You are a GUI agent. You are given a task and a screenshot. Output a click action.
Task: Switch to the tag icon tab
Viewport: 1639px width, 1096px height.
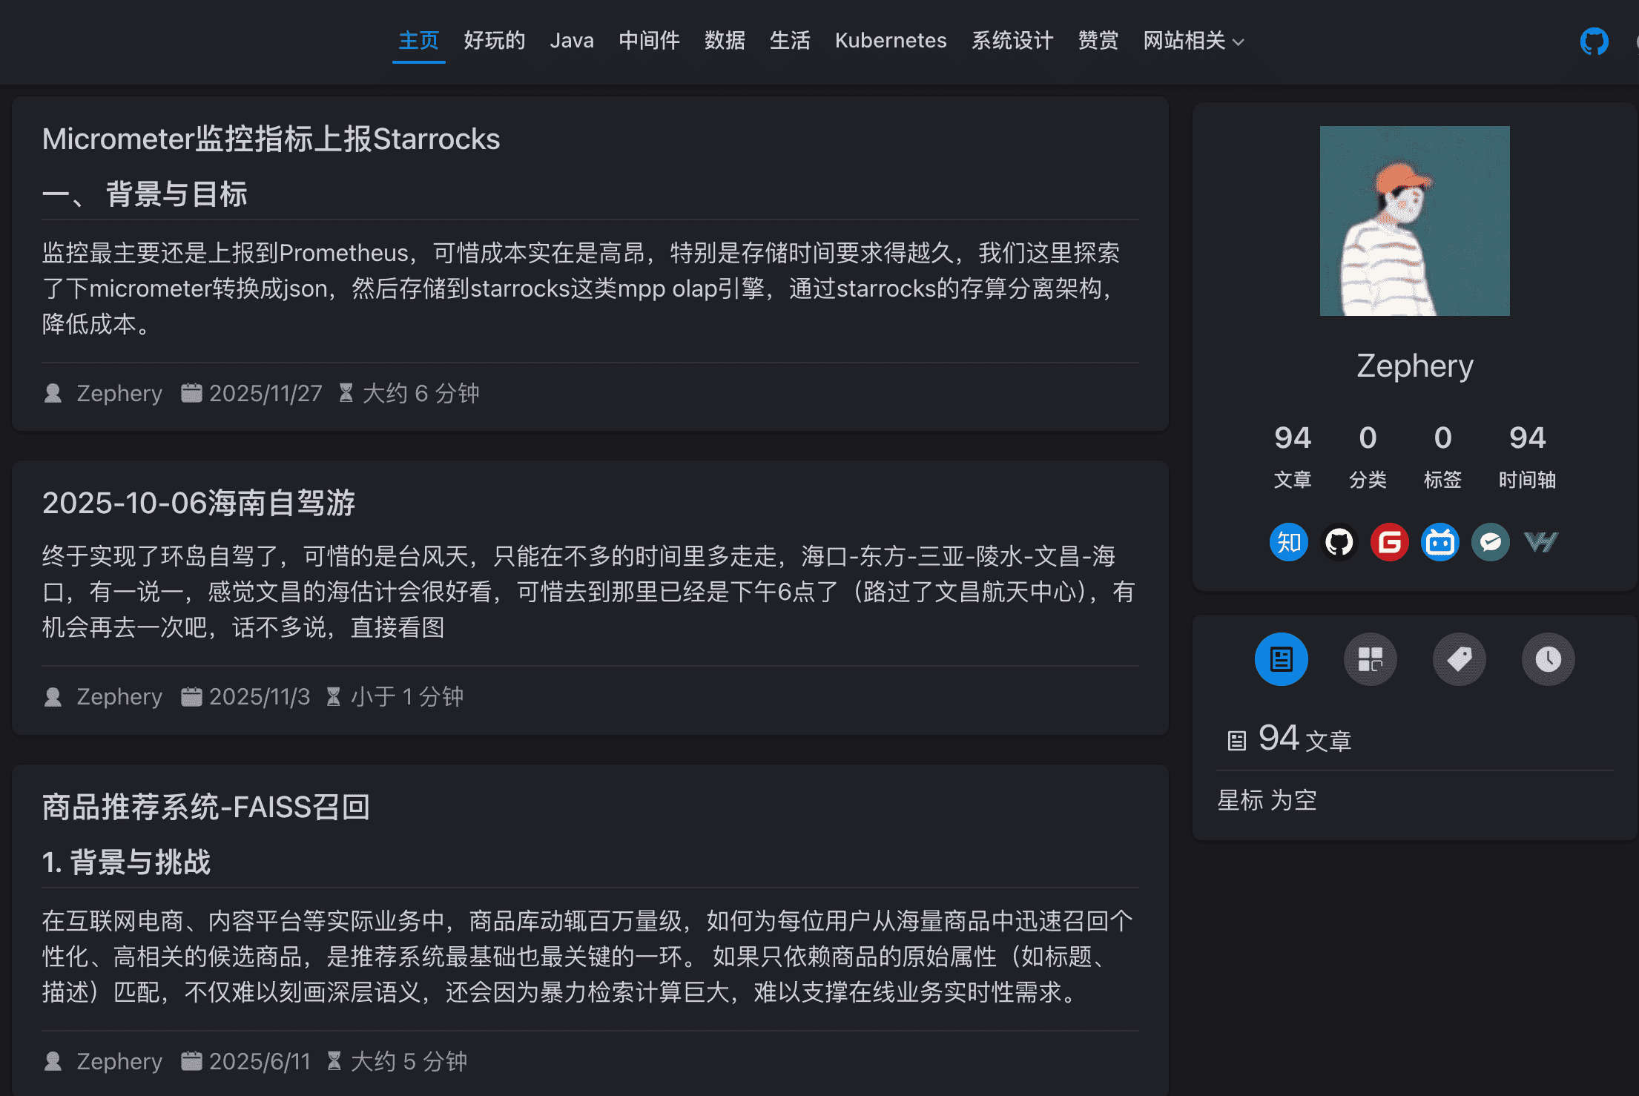1460,659
